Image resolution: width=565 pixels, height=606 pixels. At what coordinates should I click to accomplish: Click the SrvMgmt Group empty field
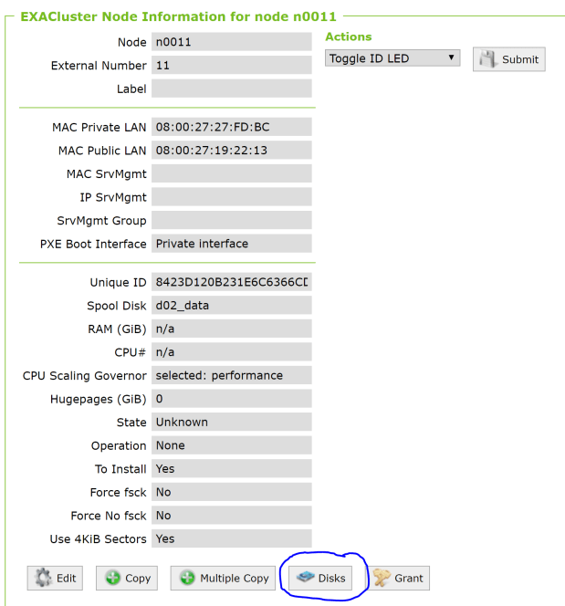232,221
